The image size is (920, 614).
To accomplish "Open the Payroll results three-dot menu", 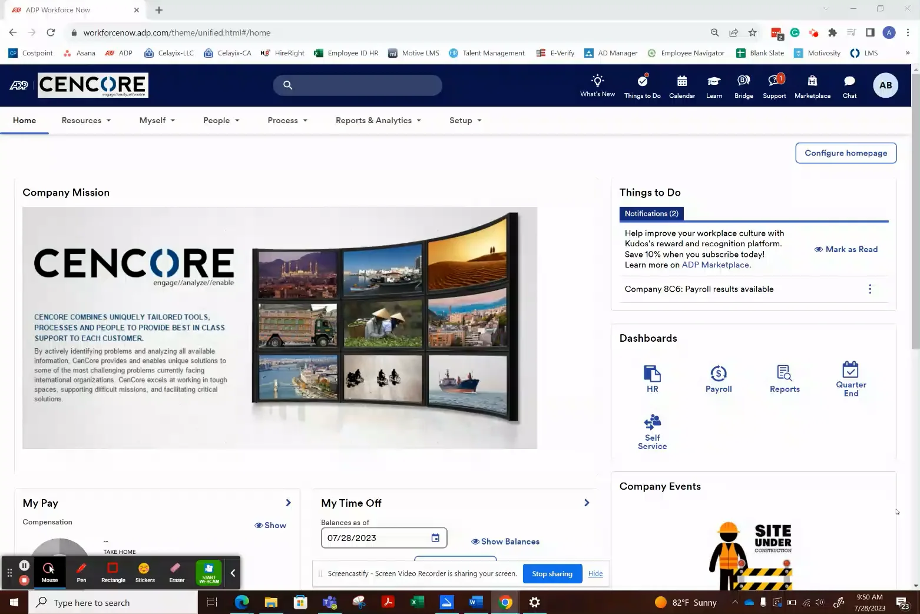I will click(870, 289).
